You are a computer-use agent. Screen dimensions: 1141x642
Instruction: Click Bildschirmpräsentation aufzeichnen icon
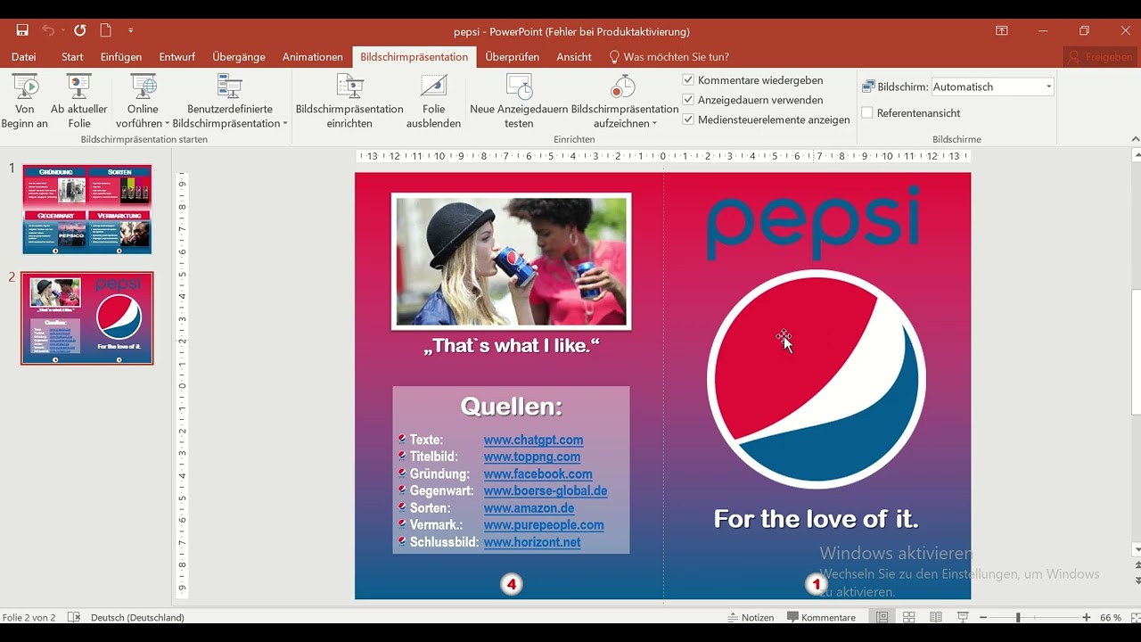623,86
